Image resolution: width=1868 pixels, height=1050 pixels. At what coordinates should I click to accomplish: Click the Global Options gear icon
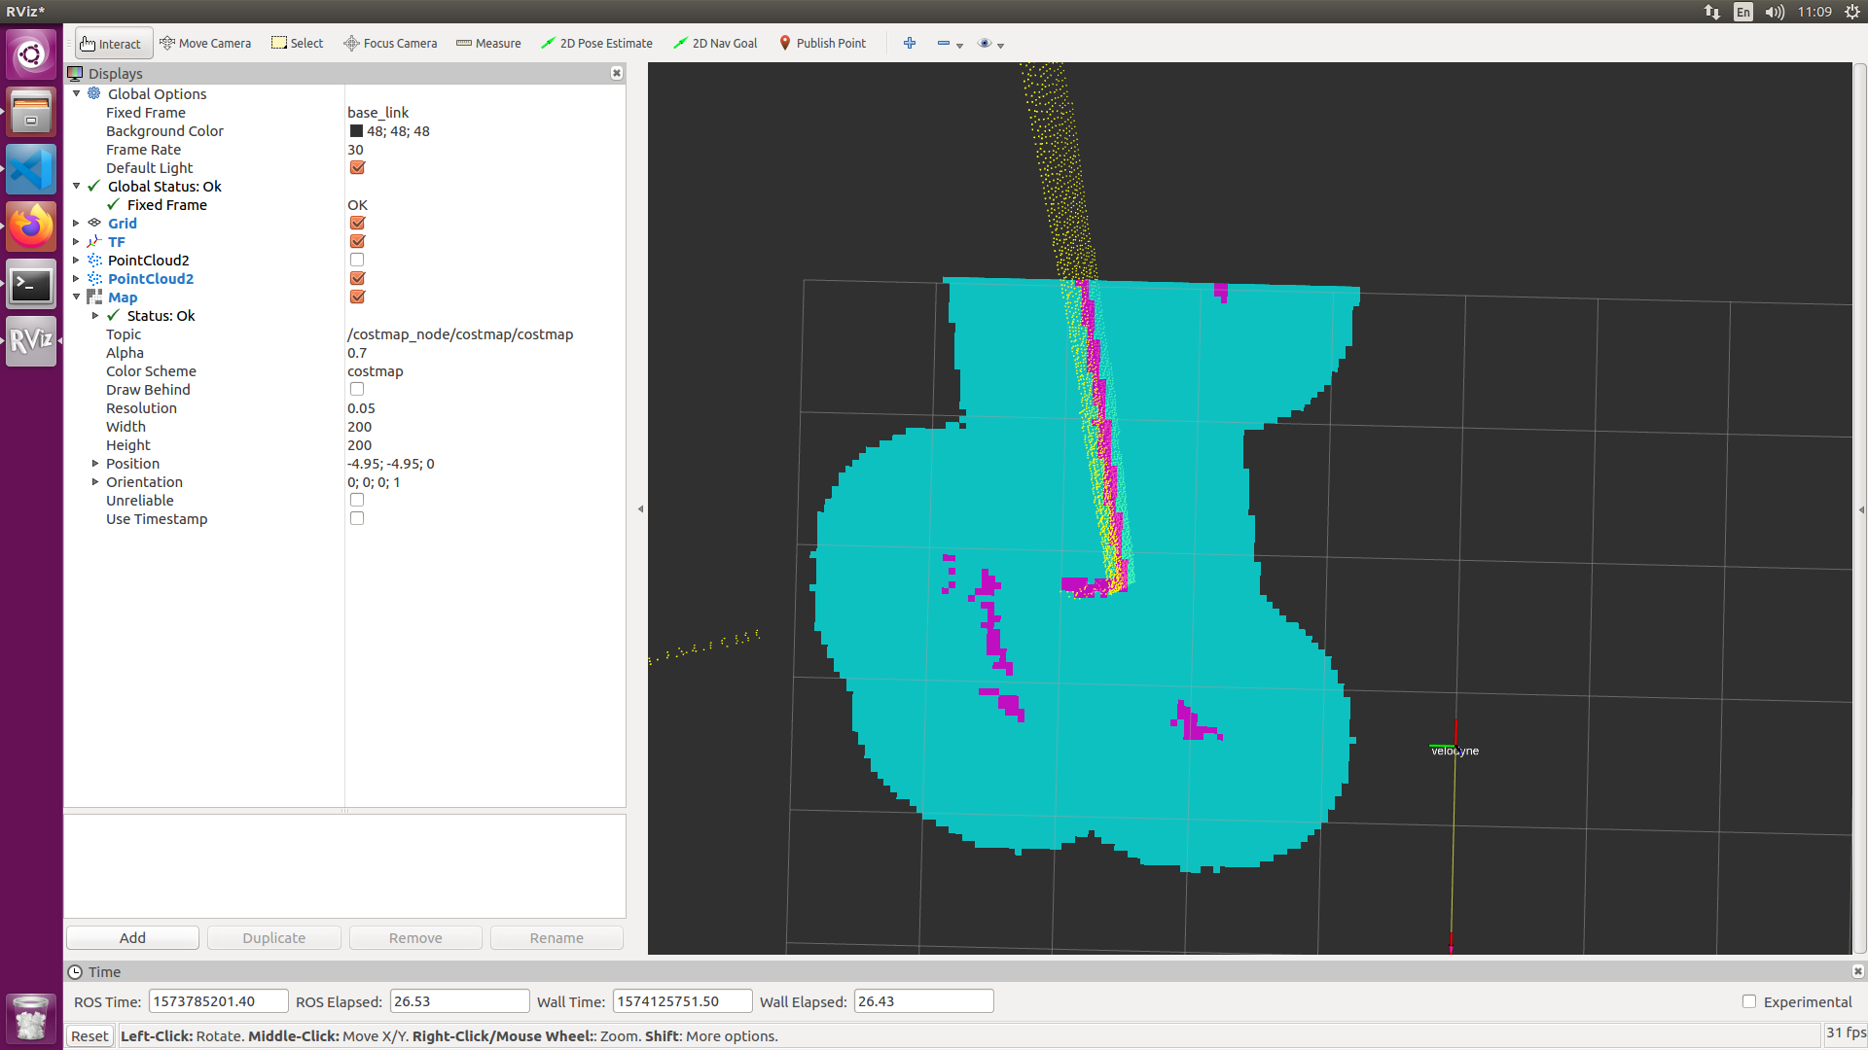[94, 93]
